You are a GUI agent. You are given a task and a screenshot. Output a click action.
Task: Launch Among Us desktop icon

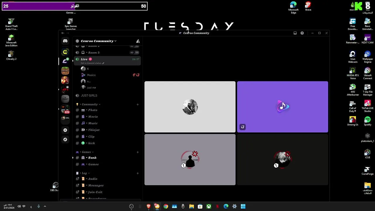[x=353, y=121]
